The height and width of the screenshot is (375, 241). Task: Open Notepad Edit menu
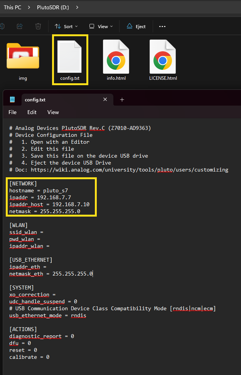pyautogui.click(x=32, y=112)
